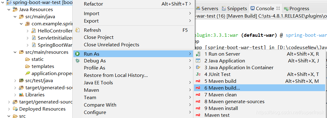Image resolution: width=327 pixels, height=118 pixels.
Task: Click the Run on Server icon
Action: (198, 54)
